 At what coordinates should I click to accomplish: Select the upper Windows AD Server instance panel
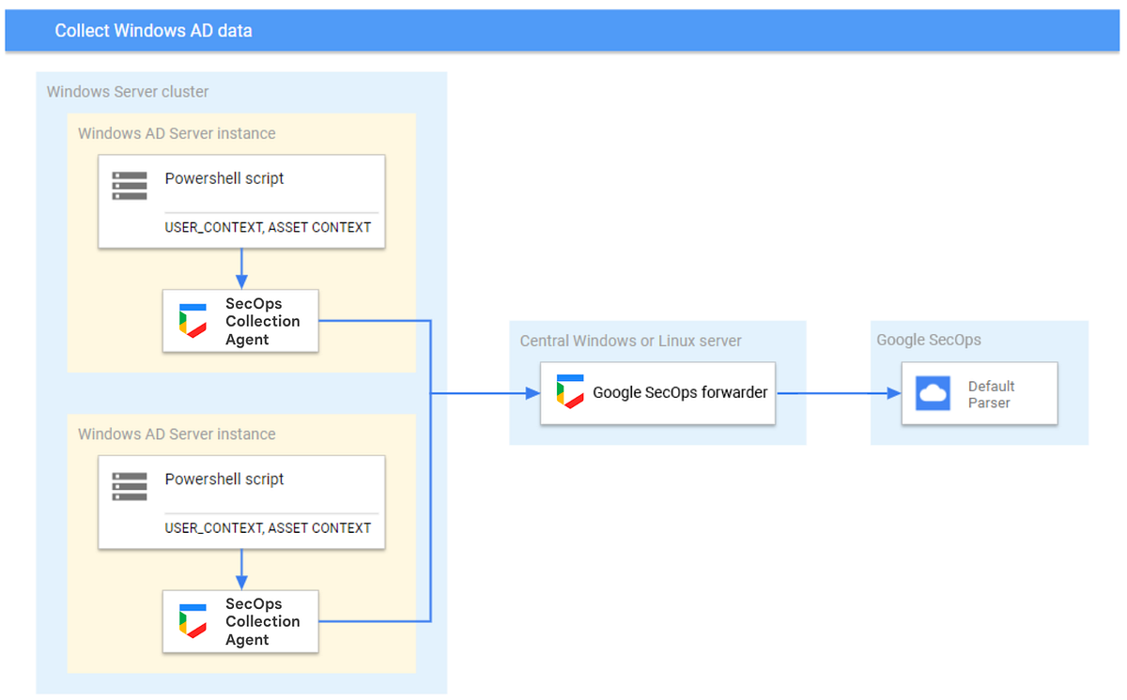(176, 133)
